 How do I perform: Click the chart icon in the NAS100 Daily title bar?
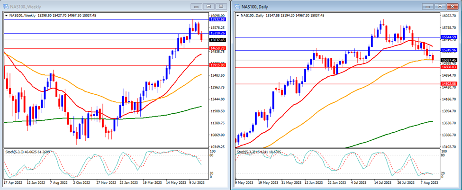[x=237, y=6]
